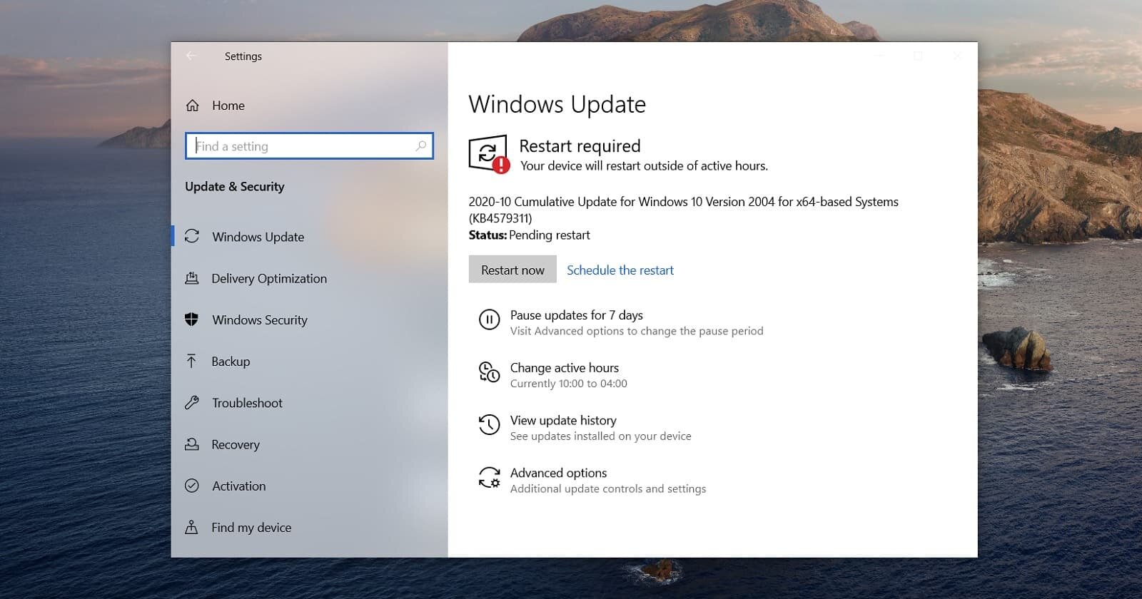The height and width of the screenshot is (599, 1142).
Task: Select the Troubleshoot wrench icon
Action: pos(191,403)
